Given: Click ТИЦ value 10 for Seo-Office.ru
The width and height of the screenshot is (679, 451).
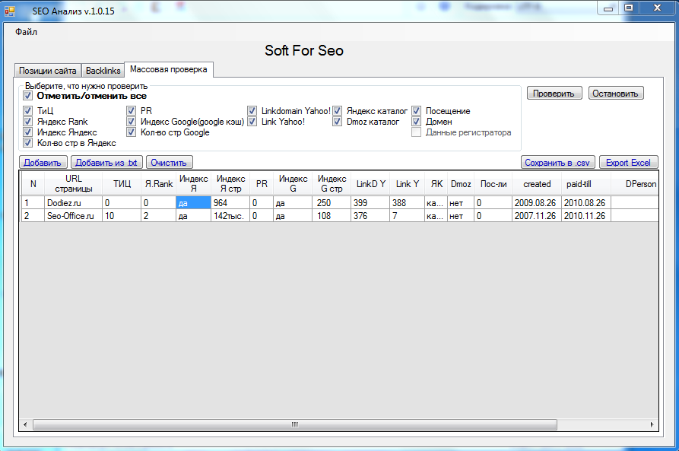Looking at the screenshot, I should coord(122,216).
